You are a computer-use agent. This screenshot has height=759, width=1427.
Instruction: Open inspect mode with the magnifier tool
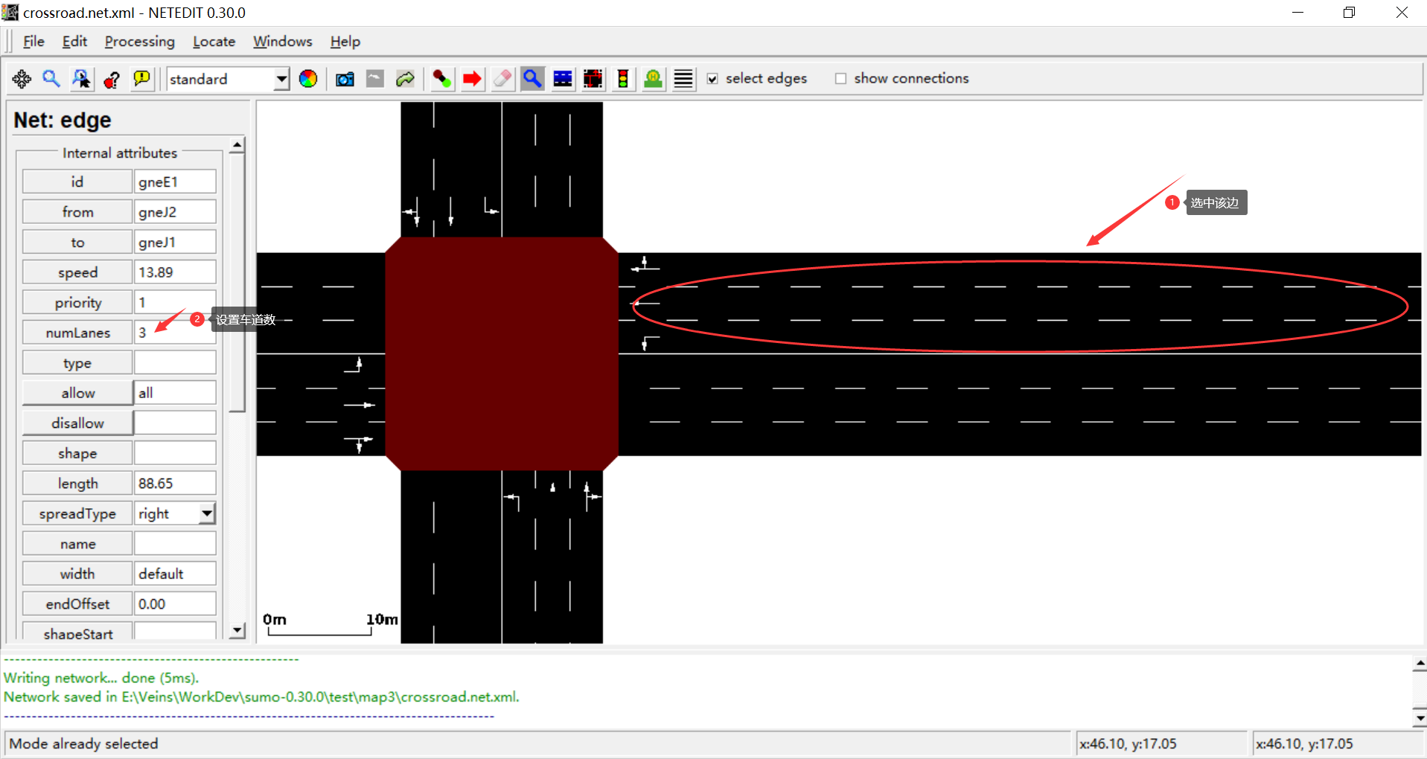532,78
